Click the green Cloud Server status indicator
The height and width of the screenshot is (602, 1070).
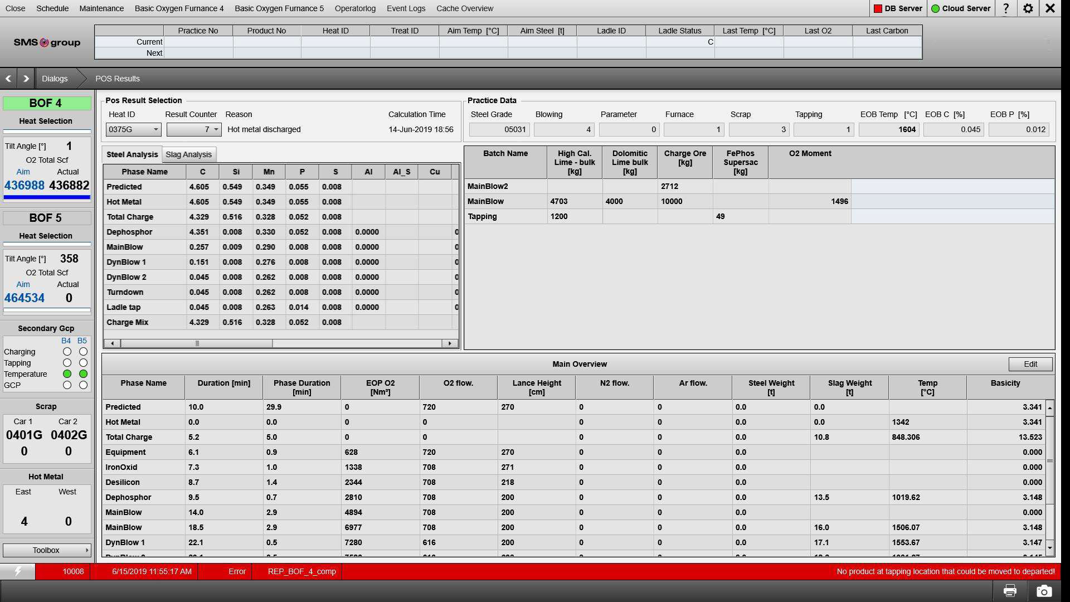pyautogui.click(x=935, y=8)
